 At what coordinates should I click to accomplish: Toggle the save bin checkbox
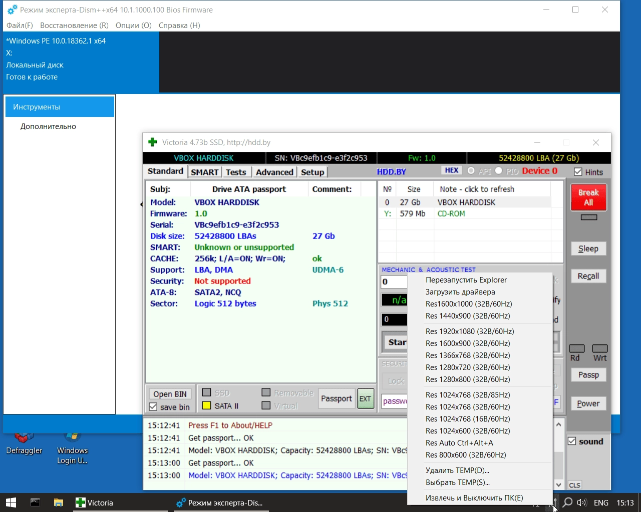pos(153,406)
